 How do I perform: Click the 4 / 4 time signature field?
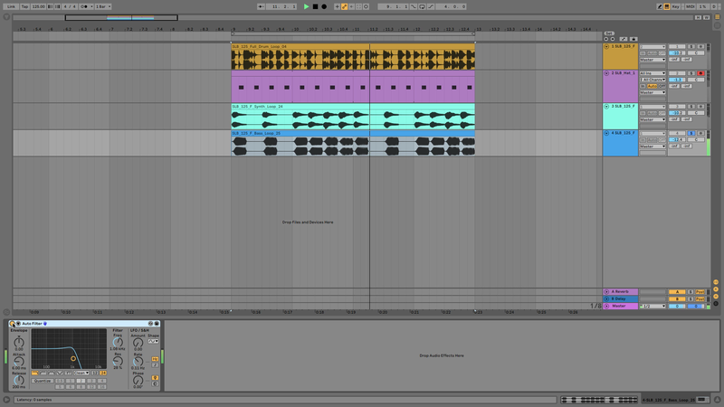coord(70,6)
